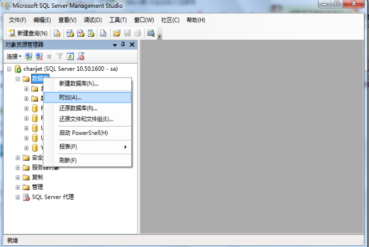Select the chanjet server tree item
The image size is (369, 247).
coord(70,69)
